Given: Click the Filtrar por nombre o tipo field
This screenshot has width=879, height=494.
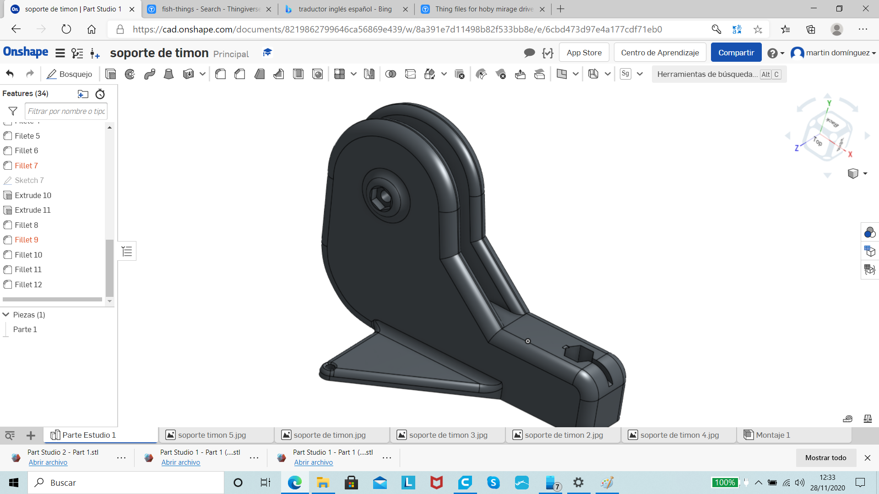Looking at the screenshot, I should click(x=66, y=111).
